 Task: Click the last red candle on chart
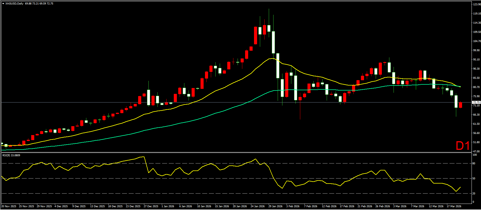(460, 105)
